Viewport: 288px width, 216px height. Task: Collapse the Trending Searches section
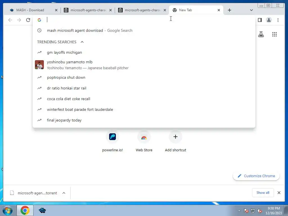click(x=82, y=42)
